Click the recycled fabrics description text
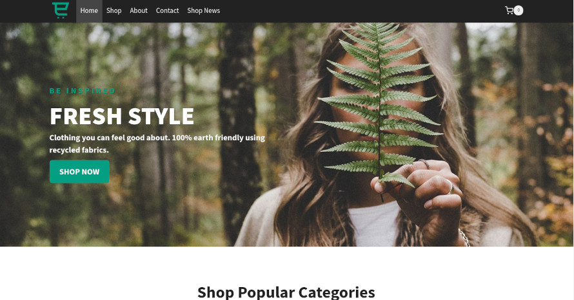 pyautogui.click(x=157, y=144)
